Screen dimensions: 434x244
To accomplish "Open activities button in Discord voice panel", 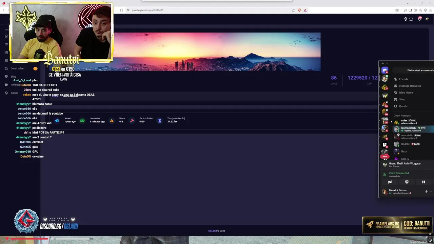I will (x=423, y=182).
